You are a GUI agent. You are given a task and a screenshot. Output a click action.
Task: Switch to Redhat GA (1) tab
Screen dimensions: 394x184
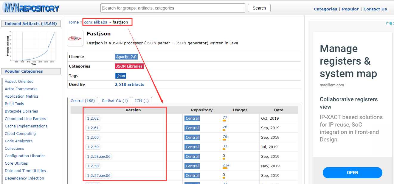point(115,101)
